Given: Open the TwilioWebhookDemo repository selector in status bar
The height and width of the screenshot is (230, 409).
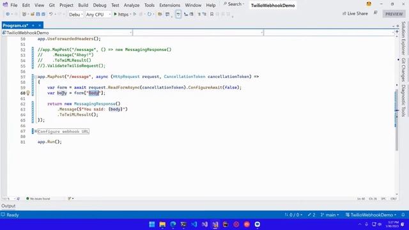Looking at the screenshot, I should click(x=371, y=215).
